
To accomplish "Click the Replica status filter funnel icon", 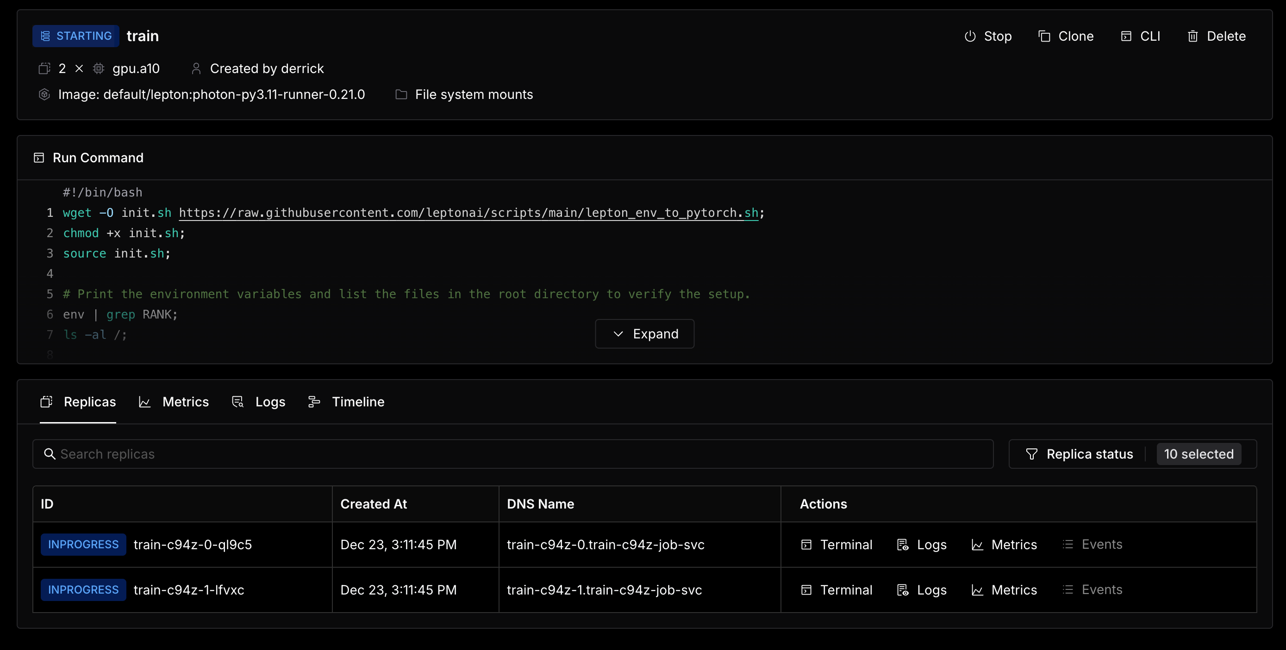I will coord(1031,454).
